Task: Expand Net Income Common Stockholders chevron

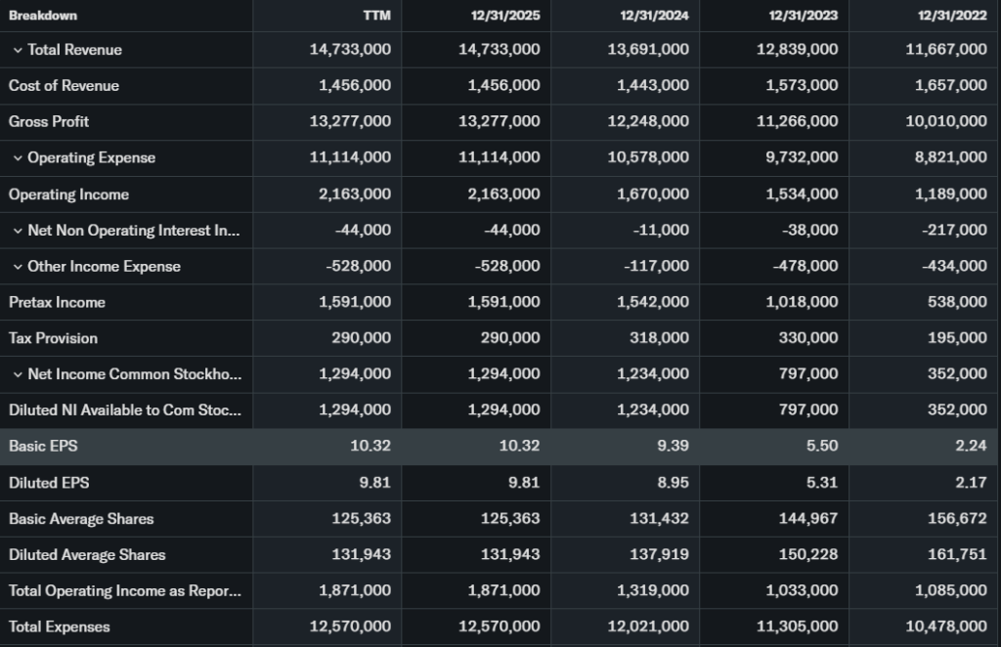Action: coord(18,374)
